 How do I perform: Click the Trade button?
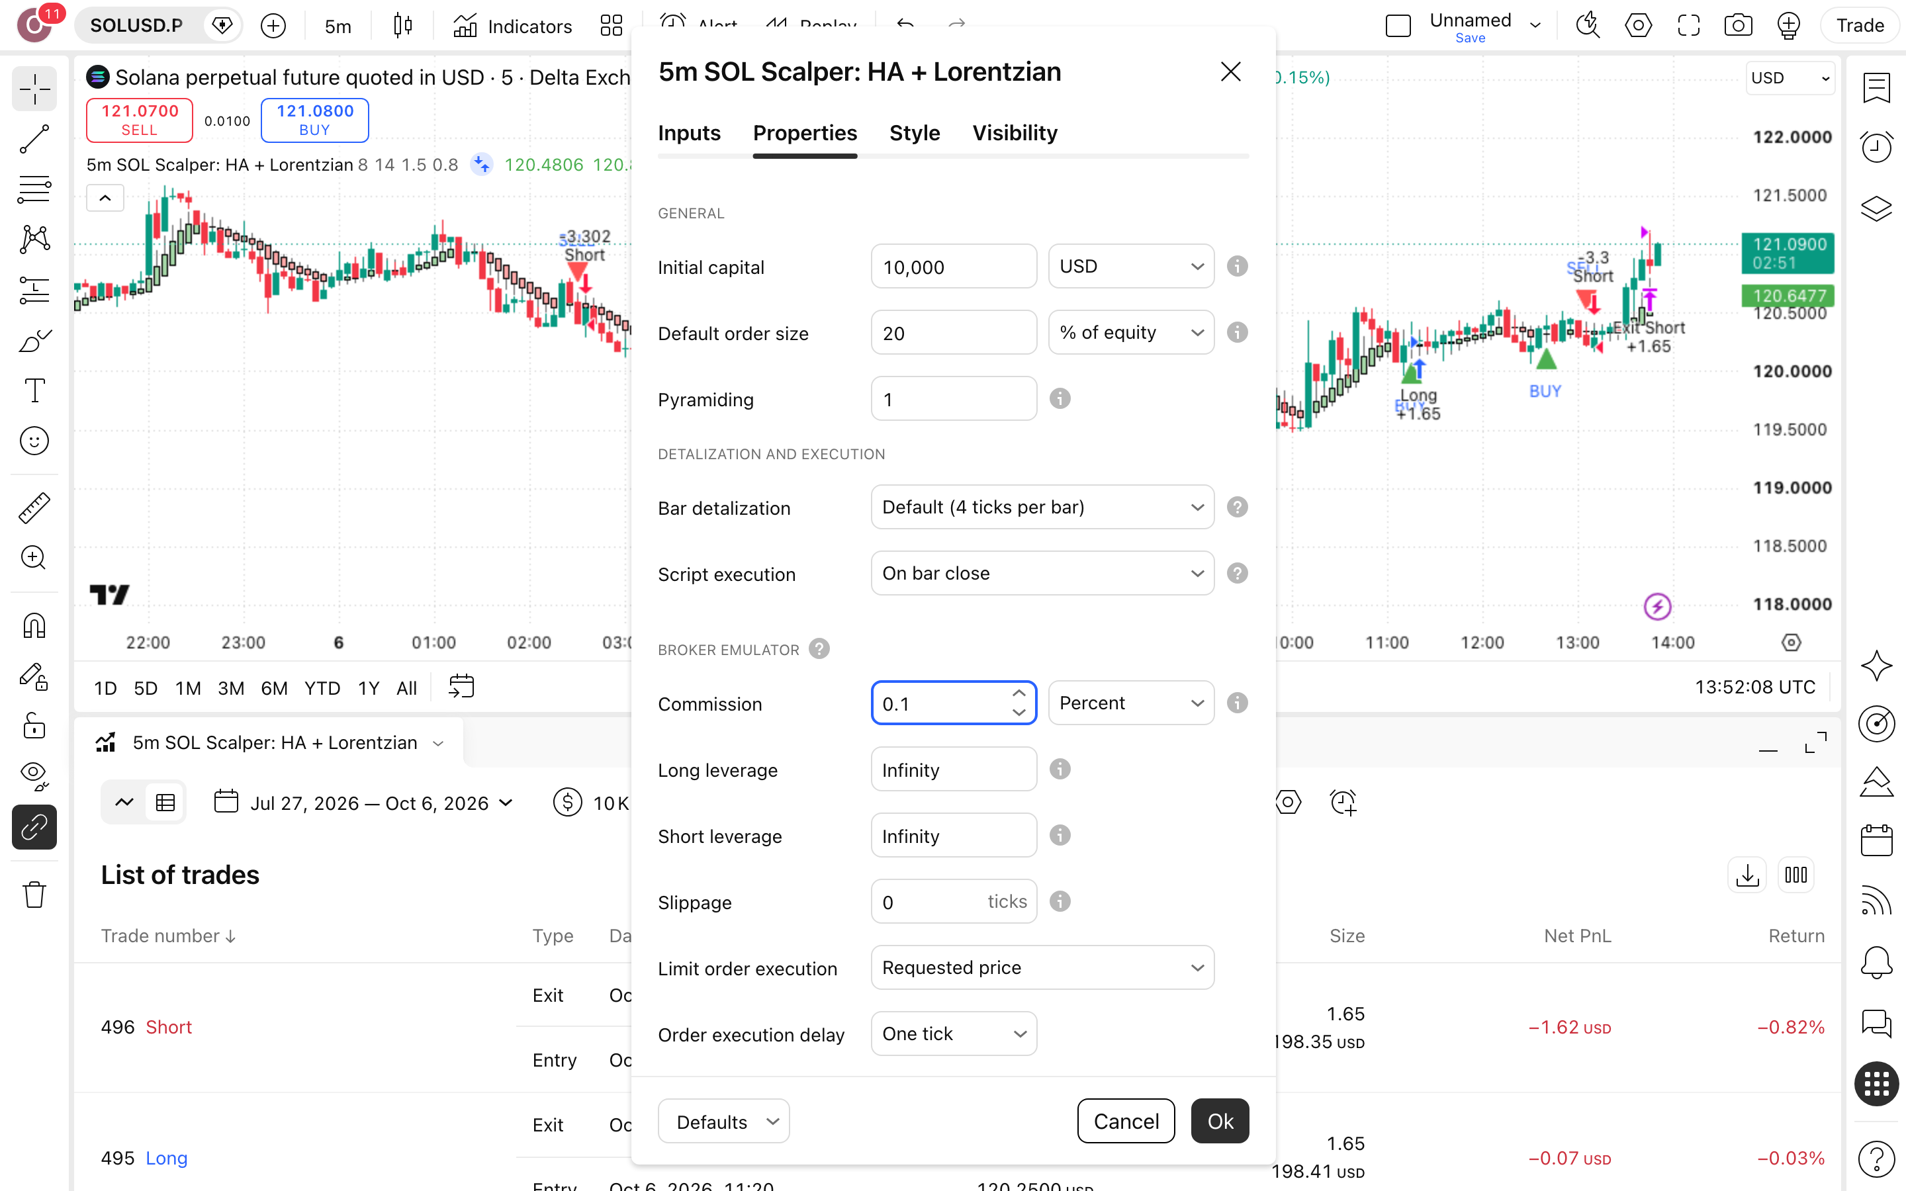[x=1860, y=25]
